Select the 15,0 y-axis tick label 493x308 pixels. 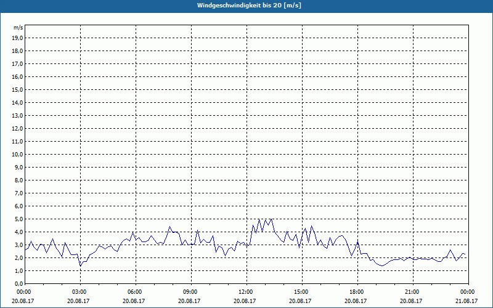click(x=17, y=89)
